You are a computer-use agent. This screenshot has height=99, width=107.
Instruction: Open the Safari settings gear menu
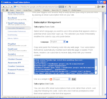click(x=103, y=7)
